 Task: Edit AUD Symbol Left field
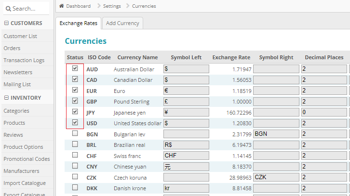point(186,69)
